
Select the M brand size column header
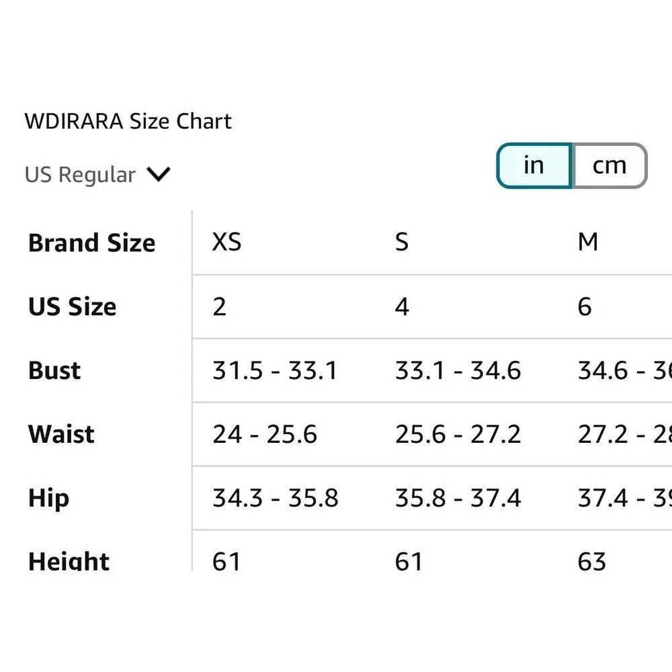tap(587, 242)
